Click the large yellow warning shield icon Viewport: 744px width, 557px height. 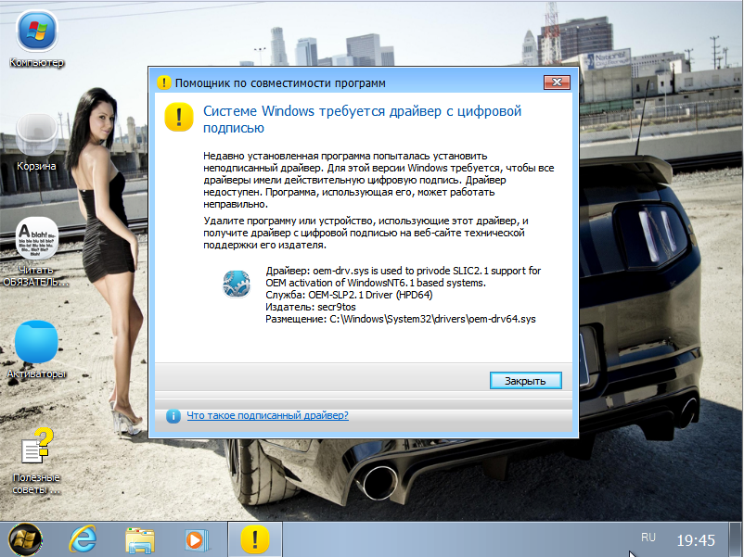point(179,117)
